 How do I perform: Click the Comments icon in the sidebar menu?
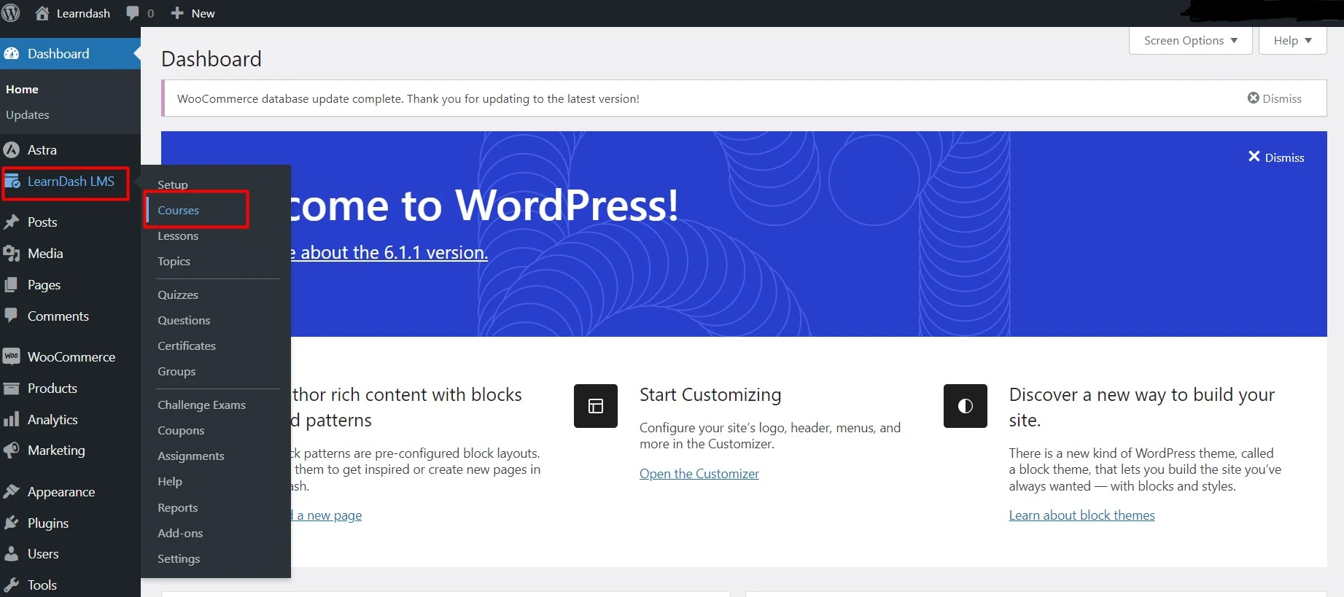pyautogui.click(x=12, y=316)
